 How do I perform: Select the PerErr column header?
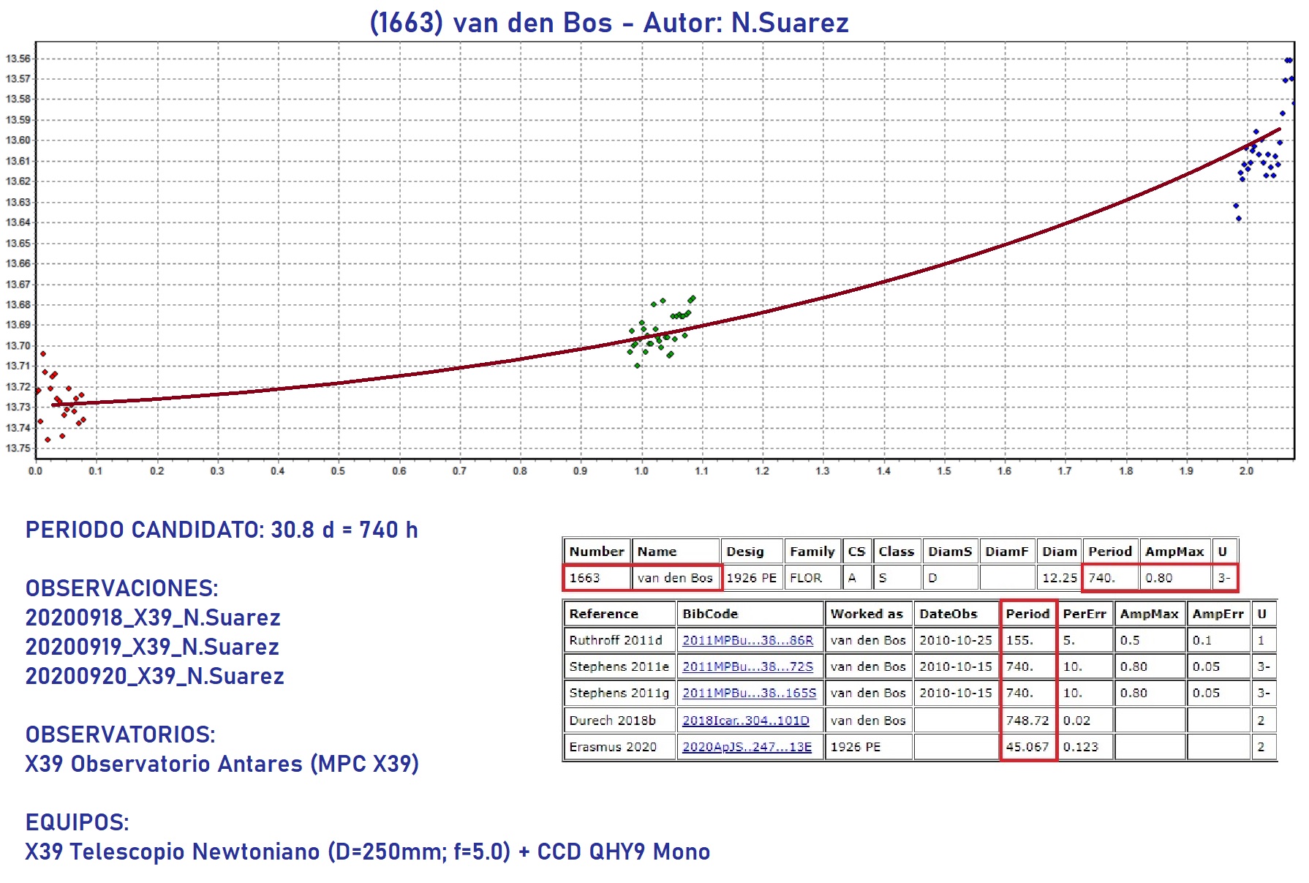[x=1084, y=614]
